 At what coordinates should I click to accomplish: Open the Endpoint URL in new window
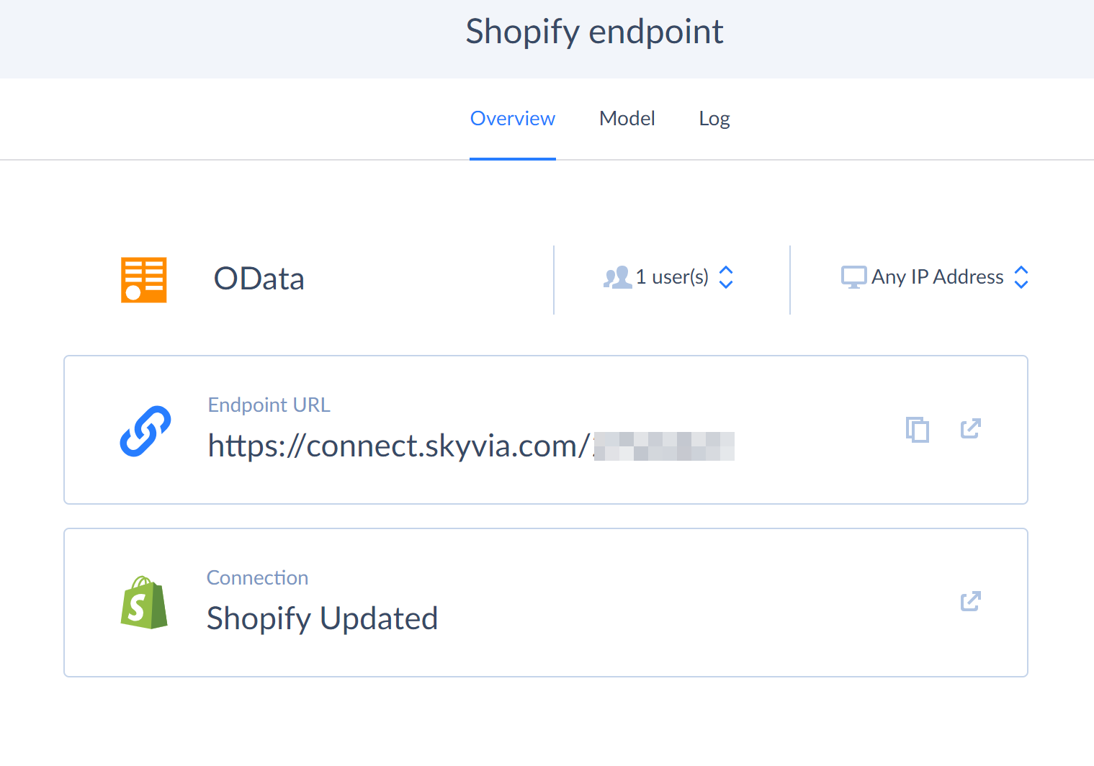[x=971, y=428]
